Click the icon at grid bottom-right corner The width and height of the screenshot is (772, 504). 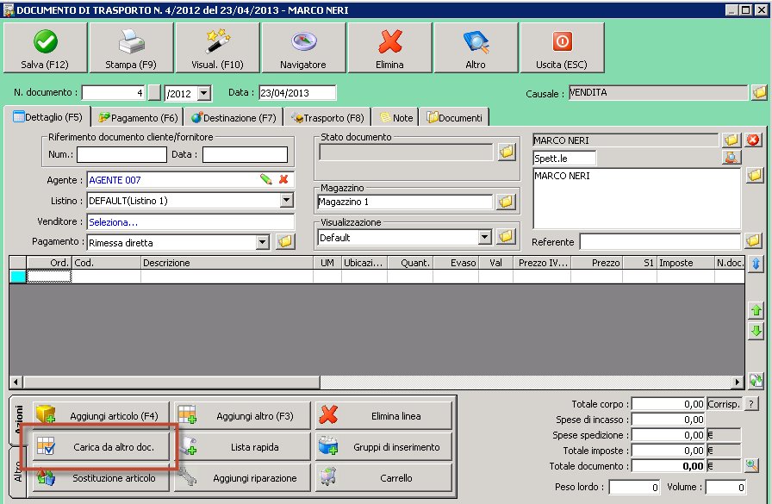(756, 381)
